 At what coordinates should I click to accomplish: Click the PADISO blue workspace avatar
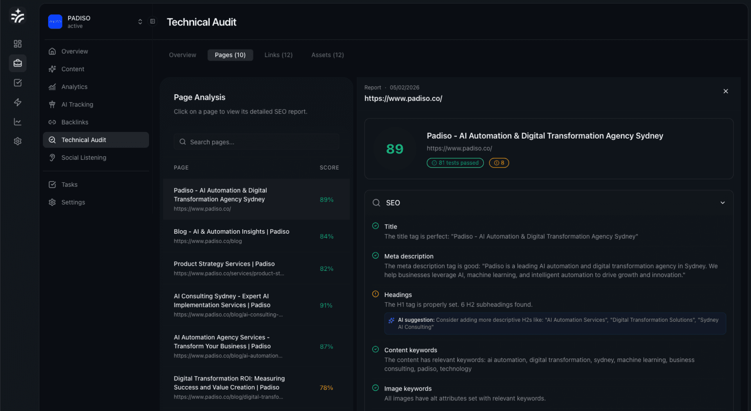click(55, 22)
